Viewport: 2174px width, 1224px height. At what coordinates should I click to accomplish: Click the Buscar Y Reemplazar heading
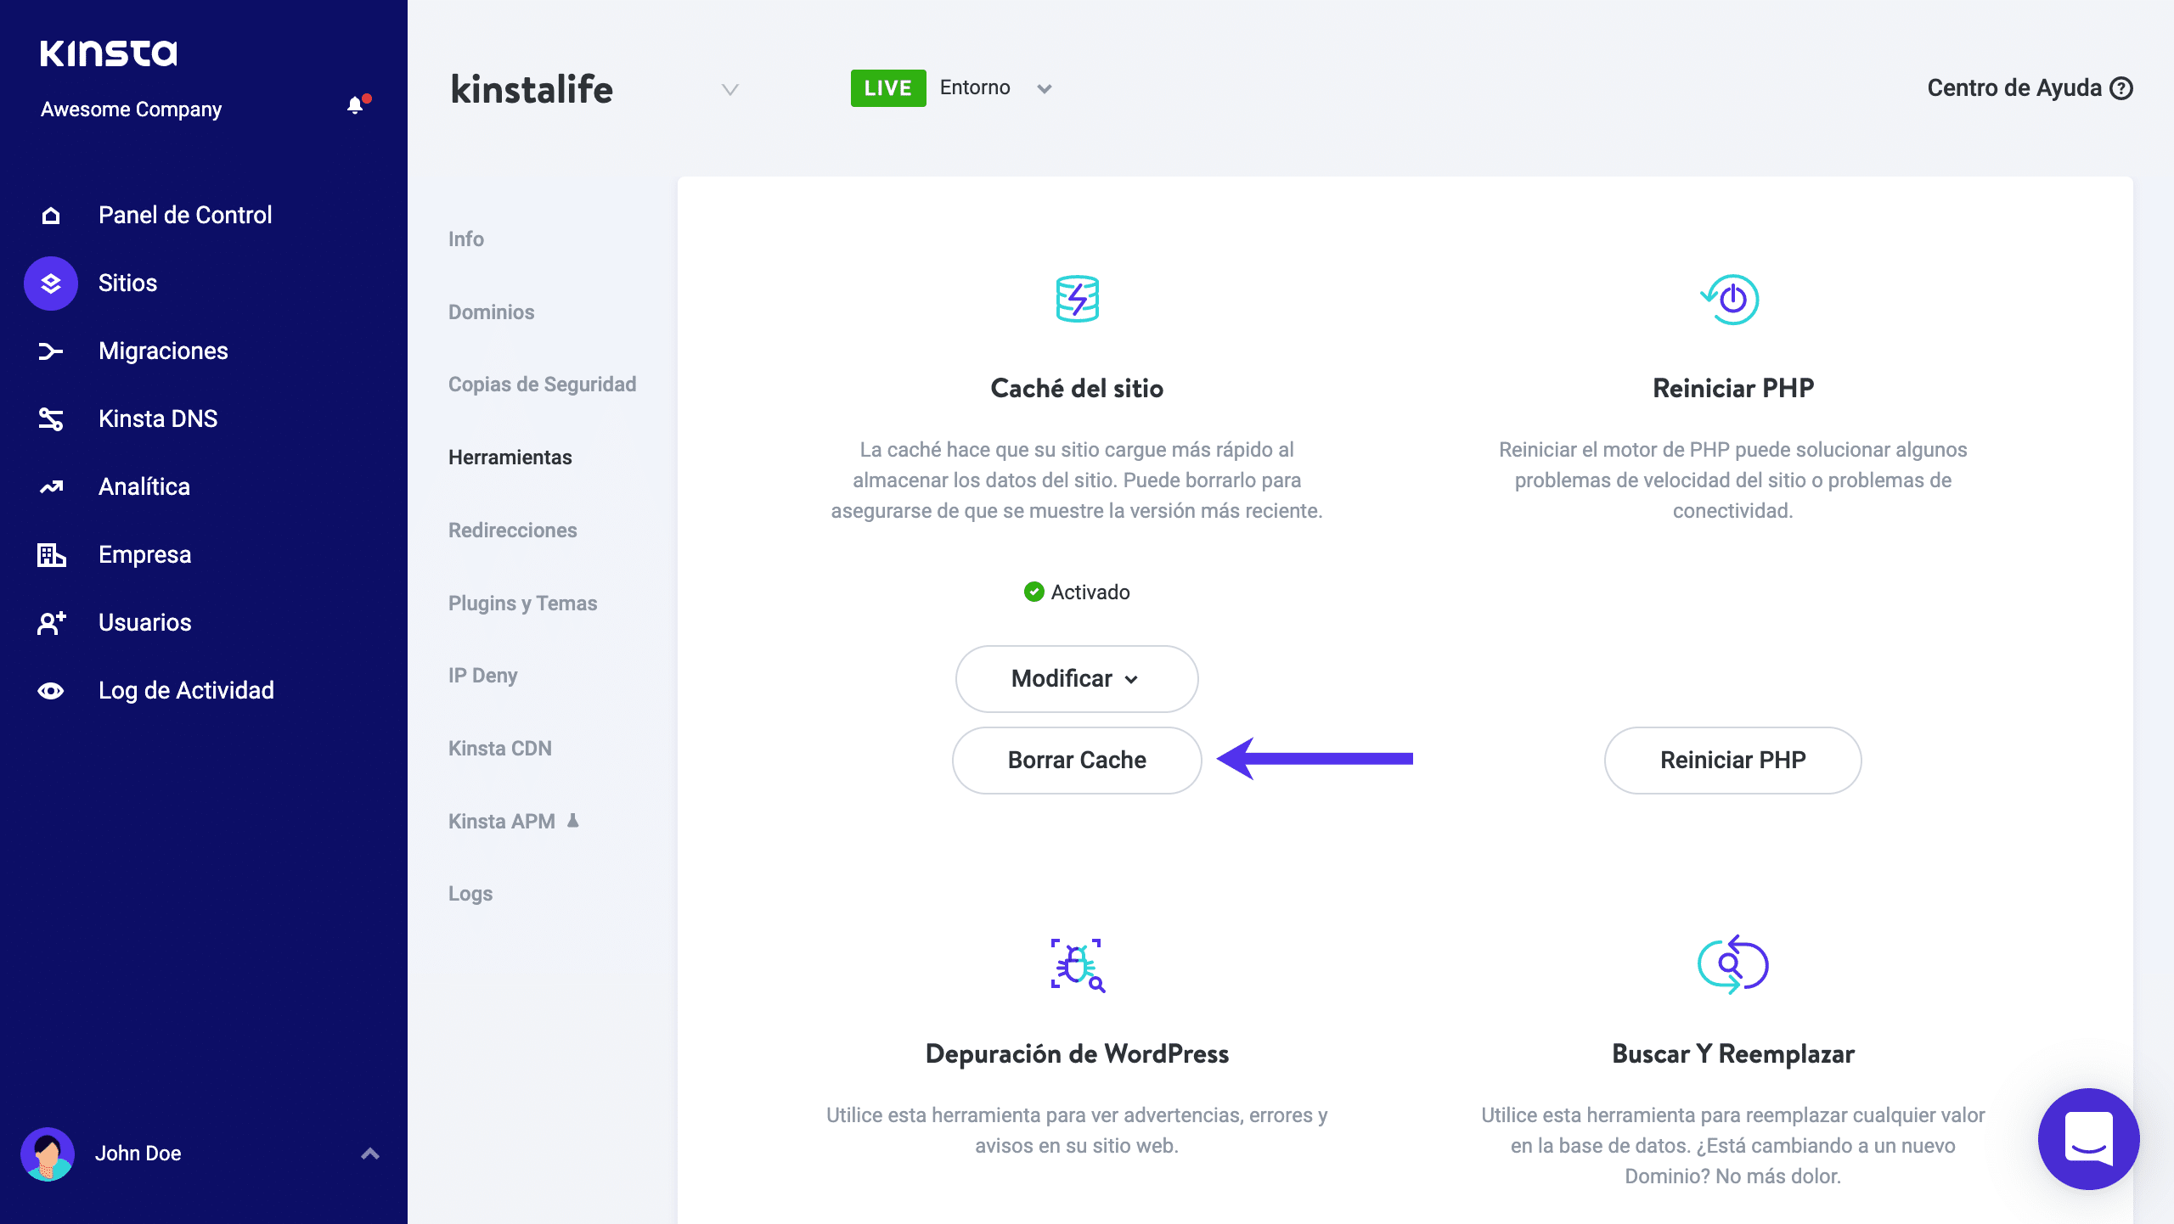[1732, 1054]
